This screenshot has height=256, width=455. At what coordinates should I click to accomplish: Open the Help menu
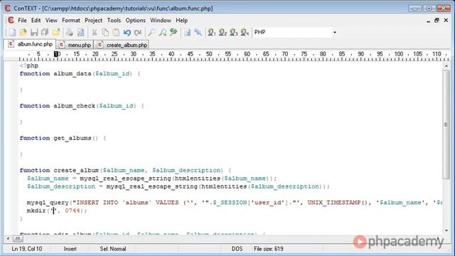point(182,21)
